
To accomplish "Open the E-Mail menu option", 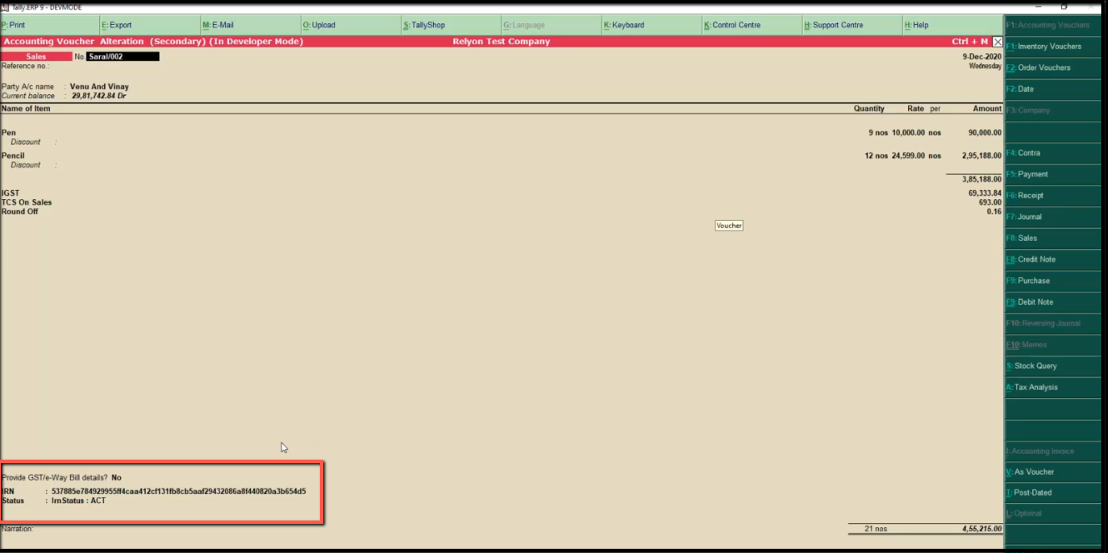I will coord(251,25).
